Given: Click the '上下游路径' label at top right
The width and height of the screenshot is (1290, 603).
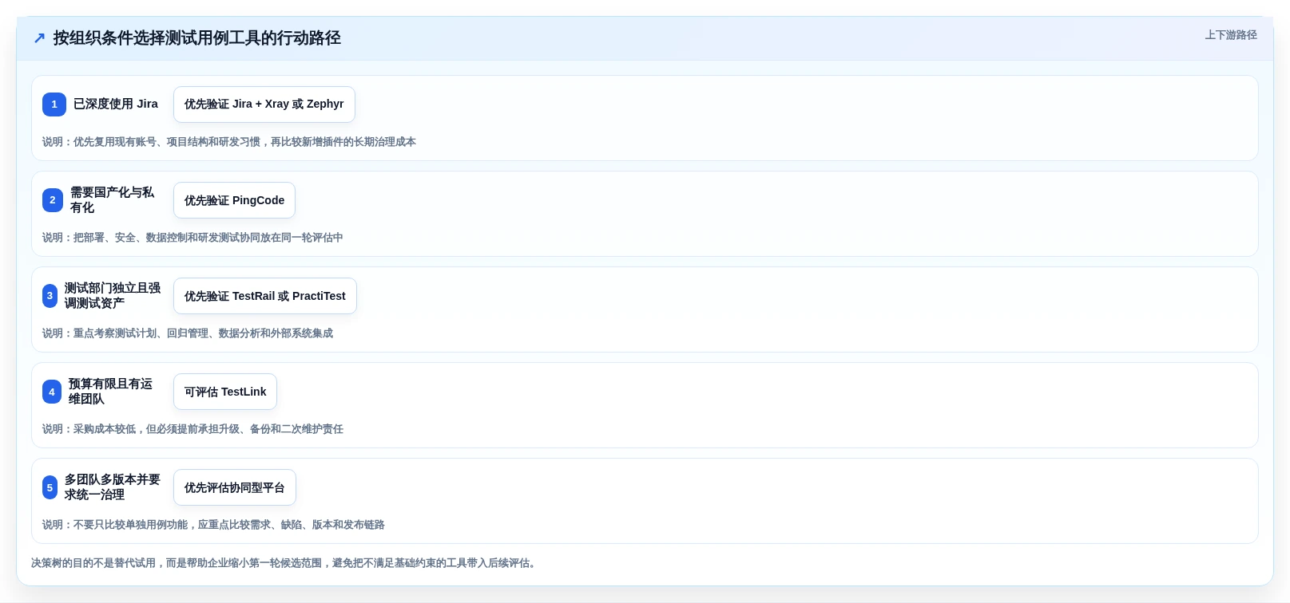Looking at the screenshot, I should coord(1231,35).
